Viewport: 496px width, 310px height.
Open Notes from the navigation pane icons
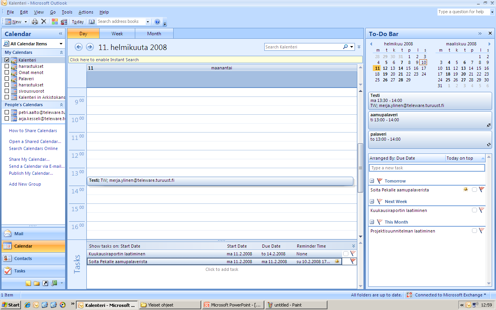(x=28, y=283)
